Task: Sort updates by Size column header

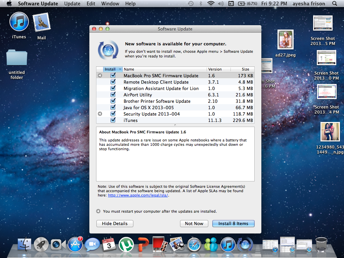Action: [x=243, y=69]
